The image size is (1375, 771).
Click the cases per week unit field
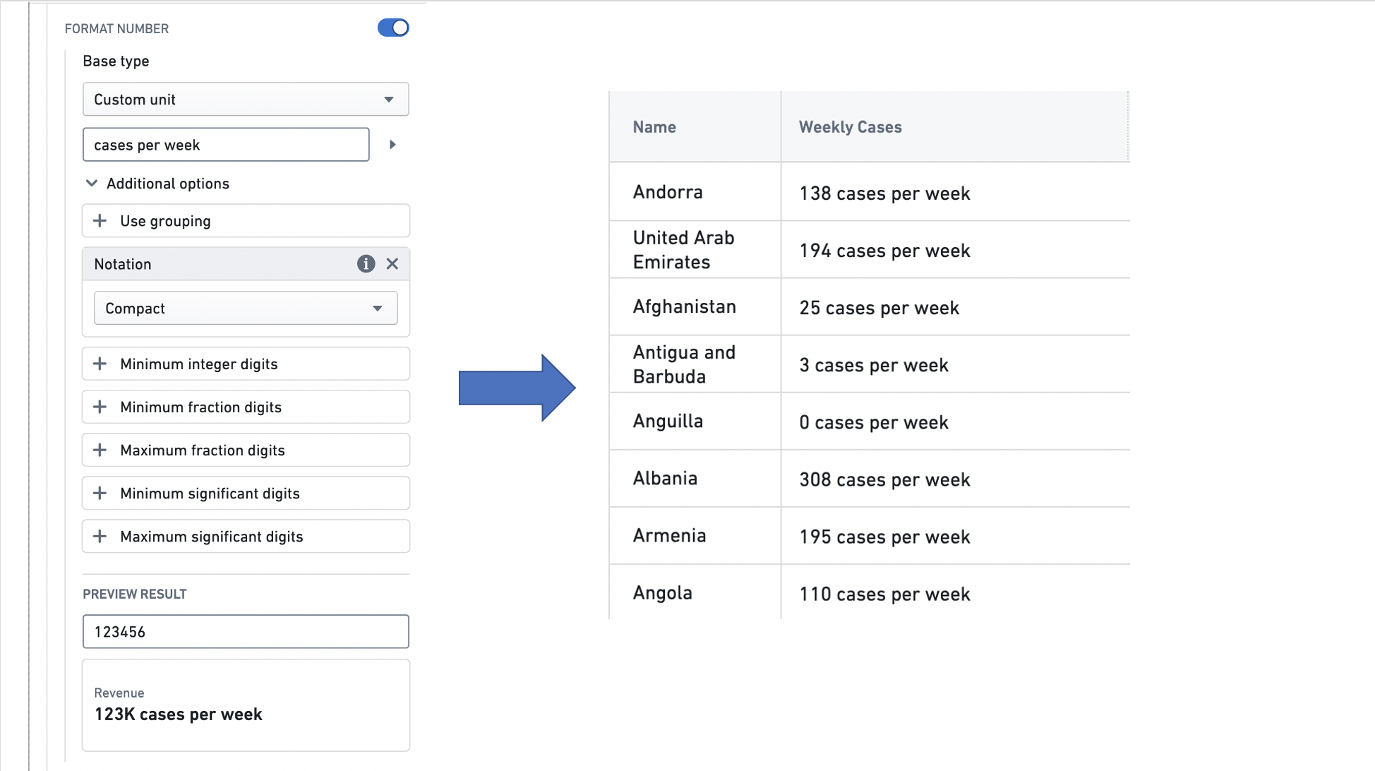(226, 145)
